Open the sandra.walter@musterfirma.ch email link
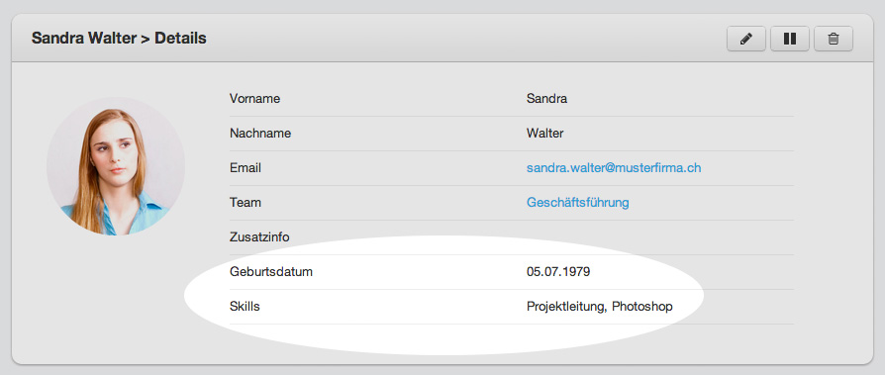 614,168
